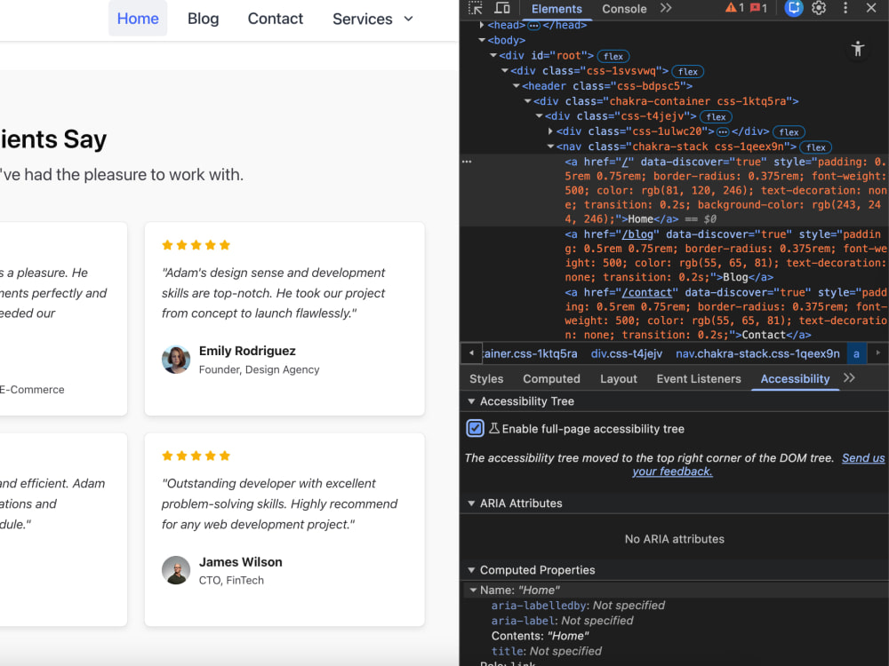Screen dimensions: 889x666
Task: Select nav.chakra-stack.css-1qeex9n breadcrumb
Action: pyautogui.click(x=757, y=353)
